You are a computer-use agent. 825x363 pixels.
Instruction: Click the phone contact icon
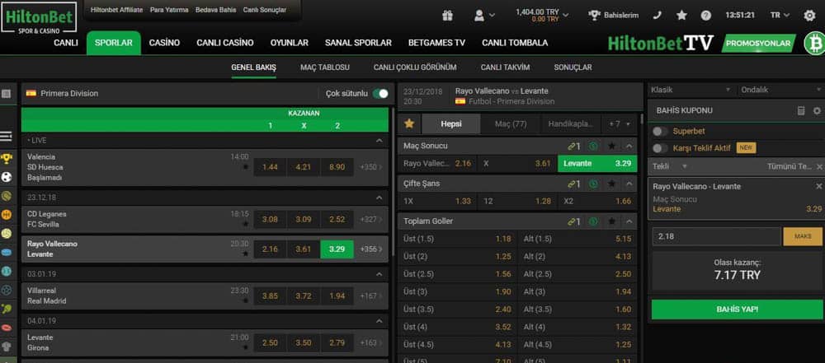coord(657,16)
